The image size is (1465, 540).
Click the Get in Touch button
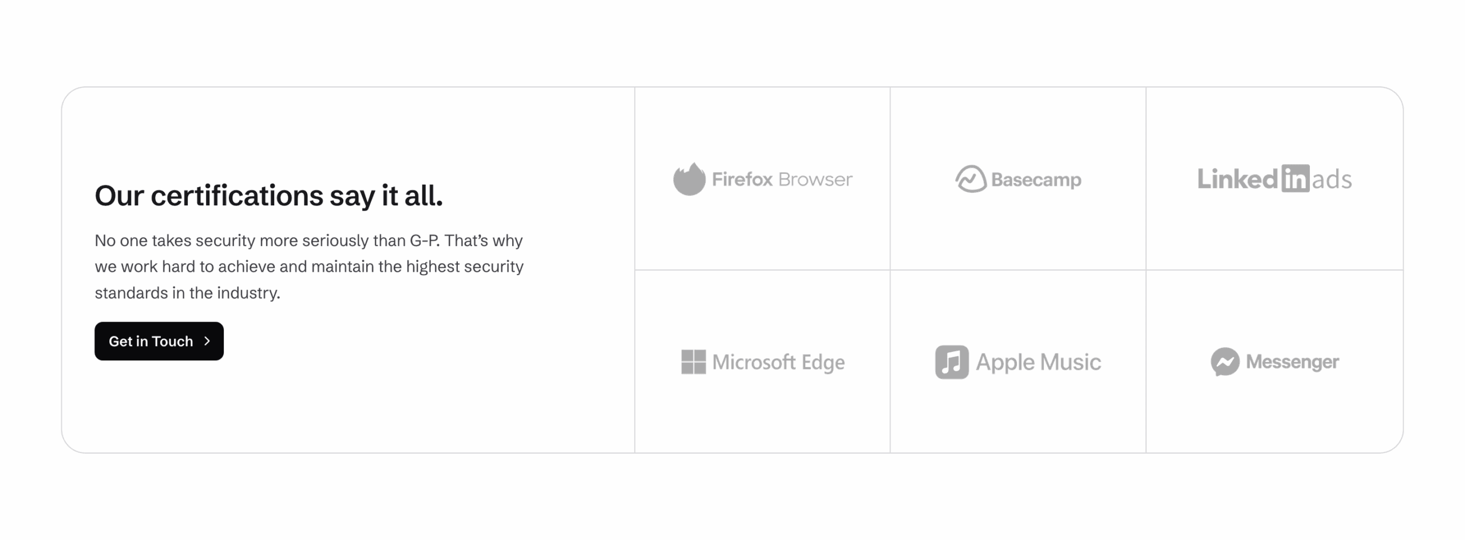159,341
